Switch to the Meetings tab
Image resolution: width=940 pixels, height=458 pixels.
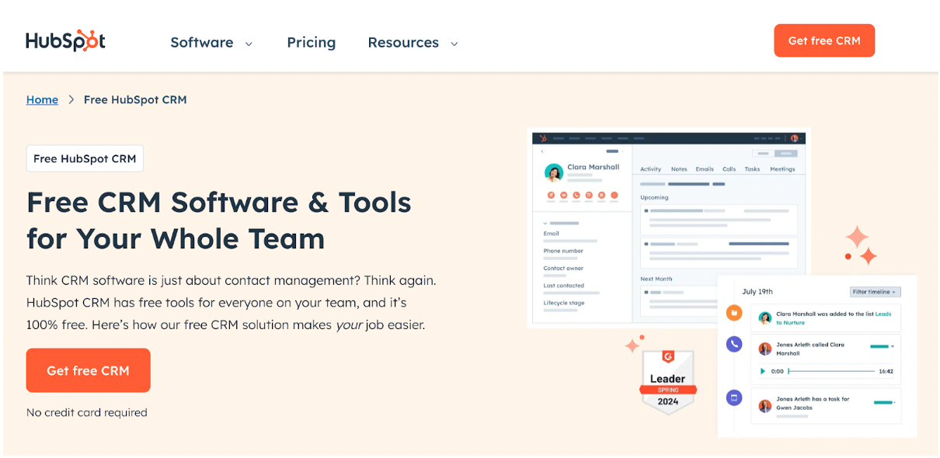coord(782,169)
